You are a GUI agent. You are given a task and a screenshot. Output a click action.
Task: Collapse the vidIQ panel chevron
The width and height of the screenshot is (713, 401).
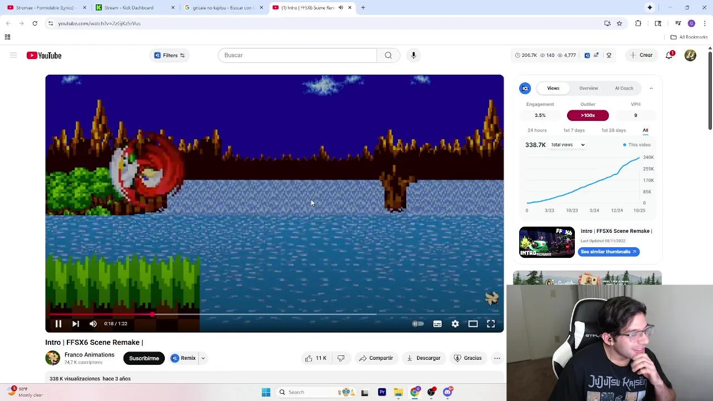(x=651, y=88)
